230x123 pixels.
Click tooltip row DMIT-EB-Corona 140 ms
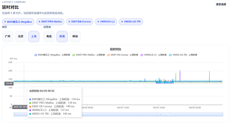[52, 106]
